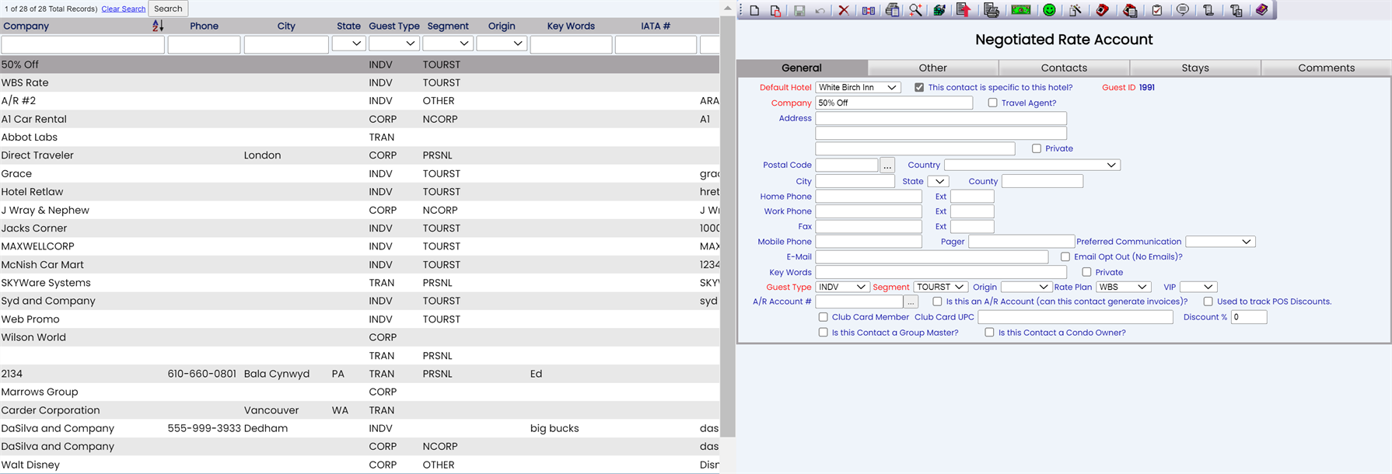Screen dimensions: 1392x474
Task: Click the magnifying glass find icon
Action: (915, 10)
